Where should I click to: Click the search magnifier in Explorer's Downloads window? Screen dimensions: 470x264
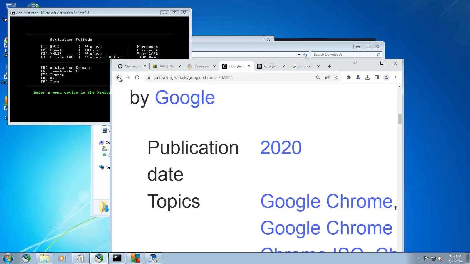(x=378, y=55)
